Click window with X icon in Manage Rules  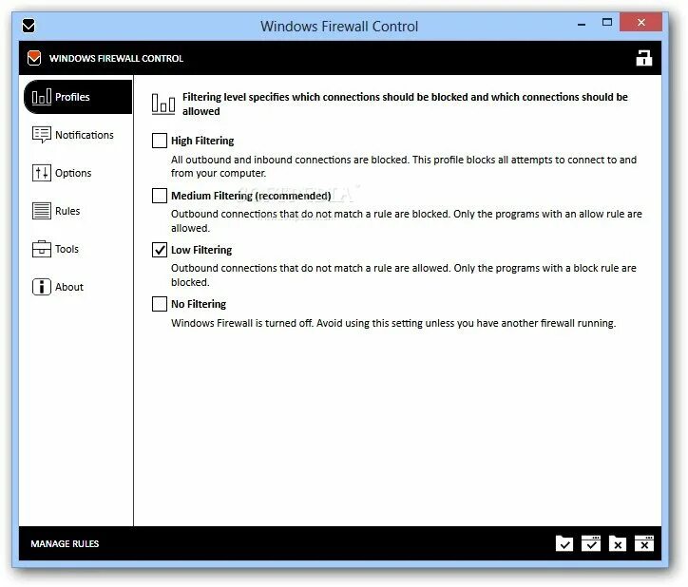click(x=644, y=543)
